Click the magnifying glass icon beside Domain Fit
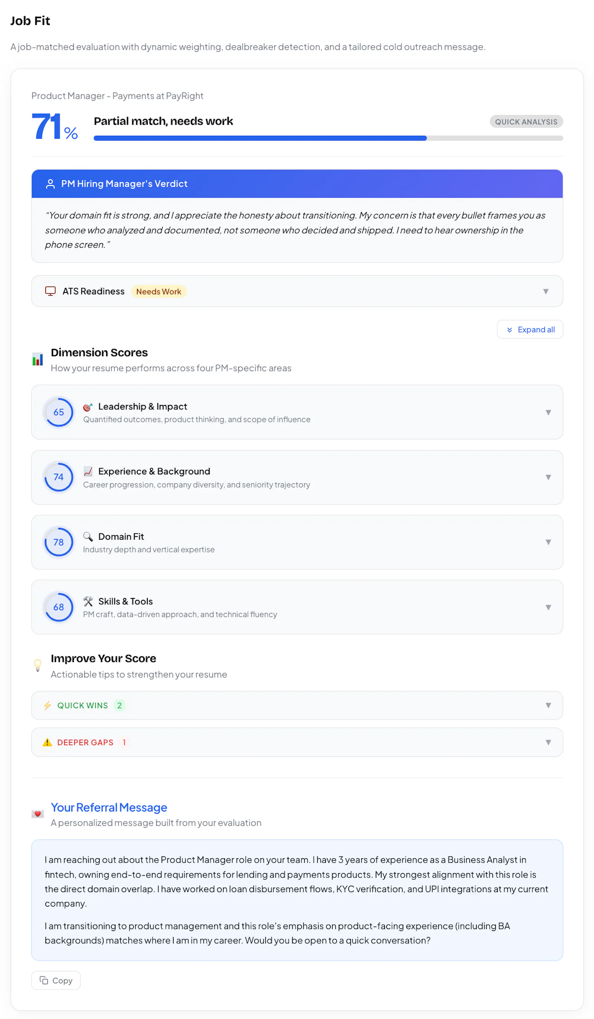Viewport: 594px width, 1019px height. (x=88, y=536)
